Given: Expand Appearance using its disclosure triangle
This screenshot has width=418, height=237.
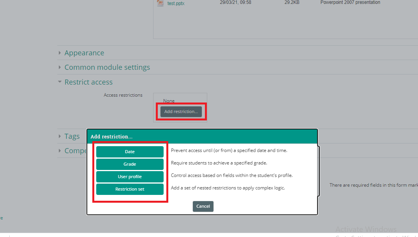Looking at the screenshot, I should tap(60, 53).
